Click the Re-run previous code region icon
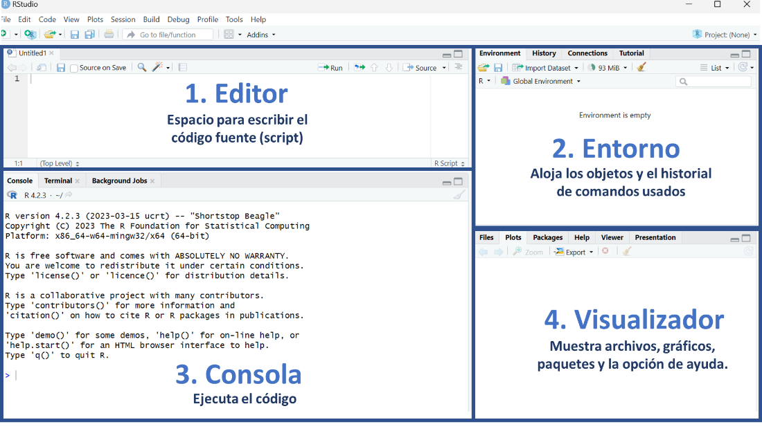762x431 pixels. 360,68
